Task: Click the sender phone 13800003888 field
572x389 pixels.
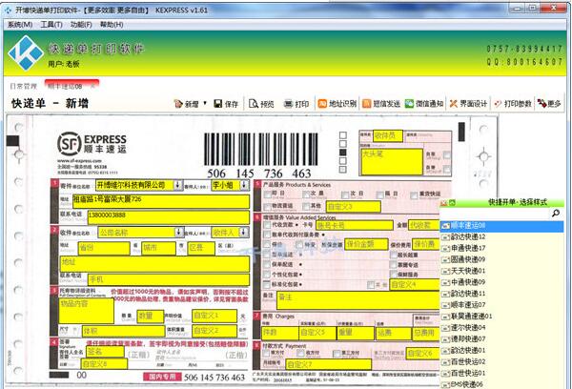Action: pos(169,217)
